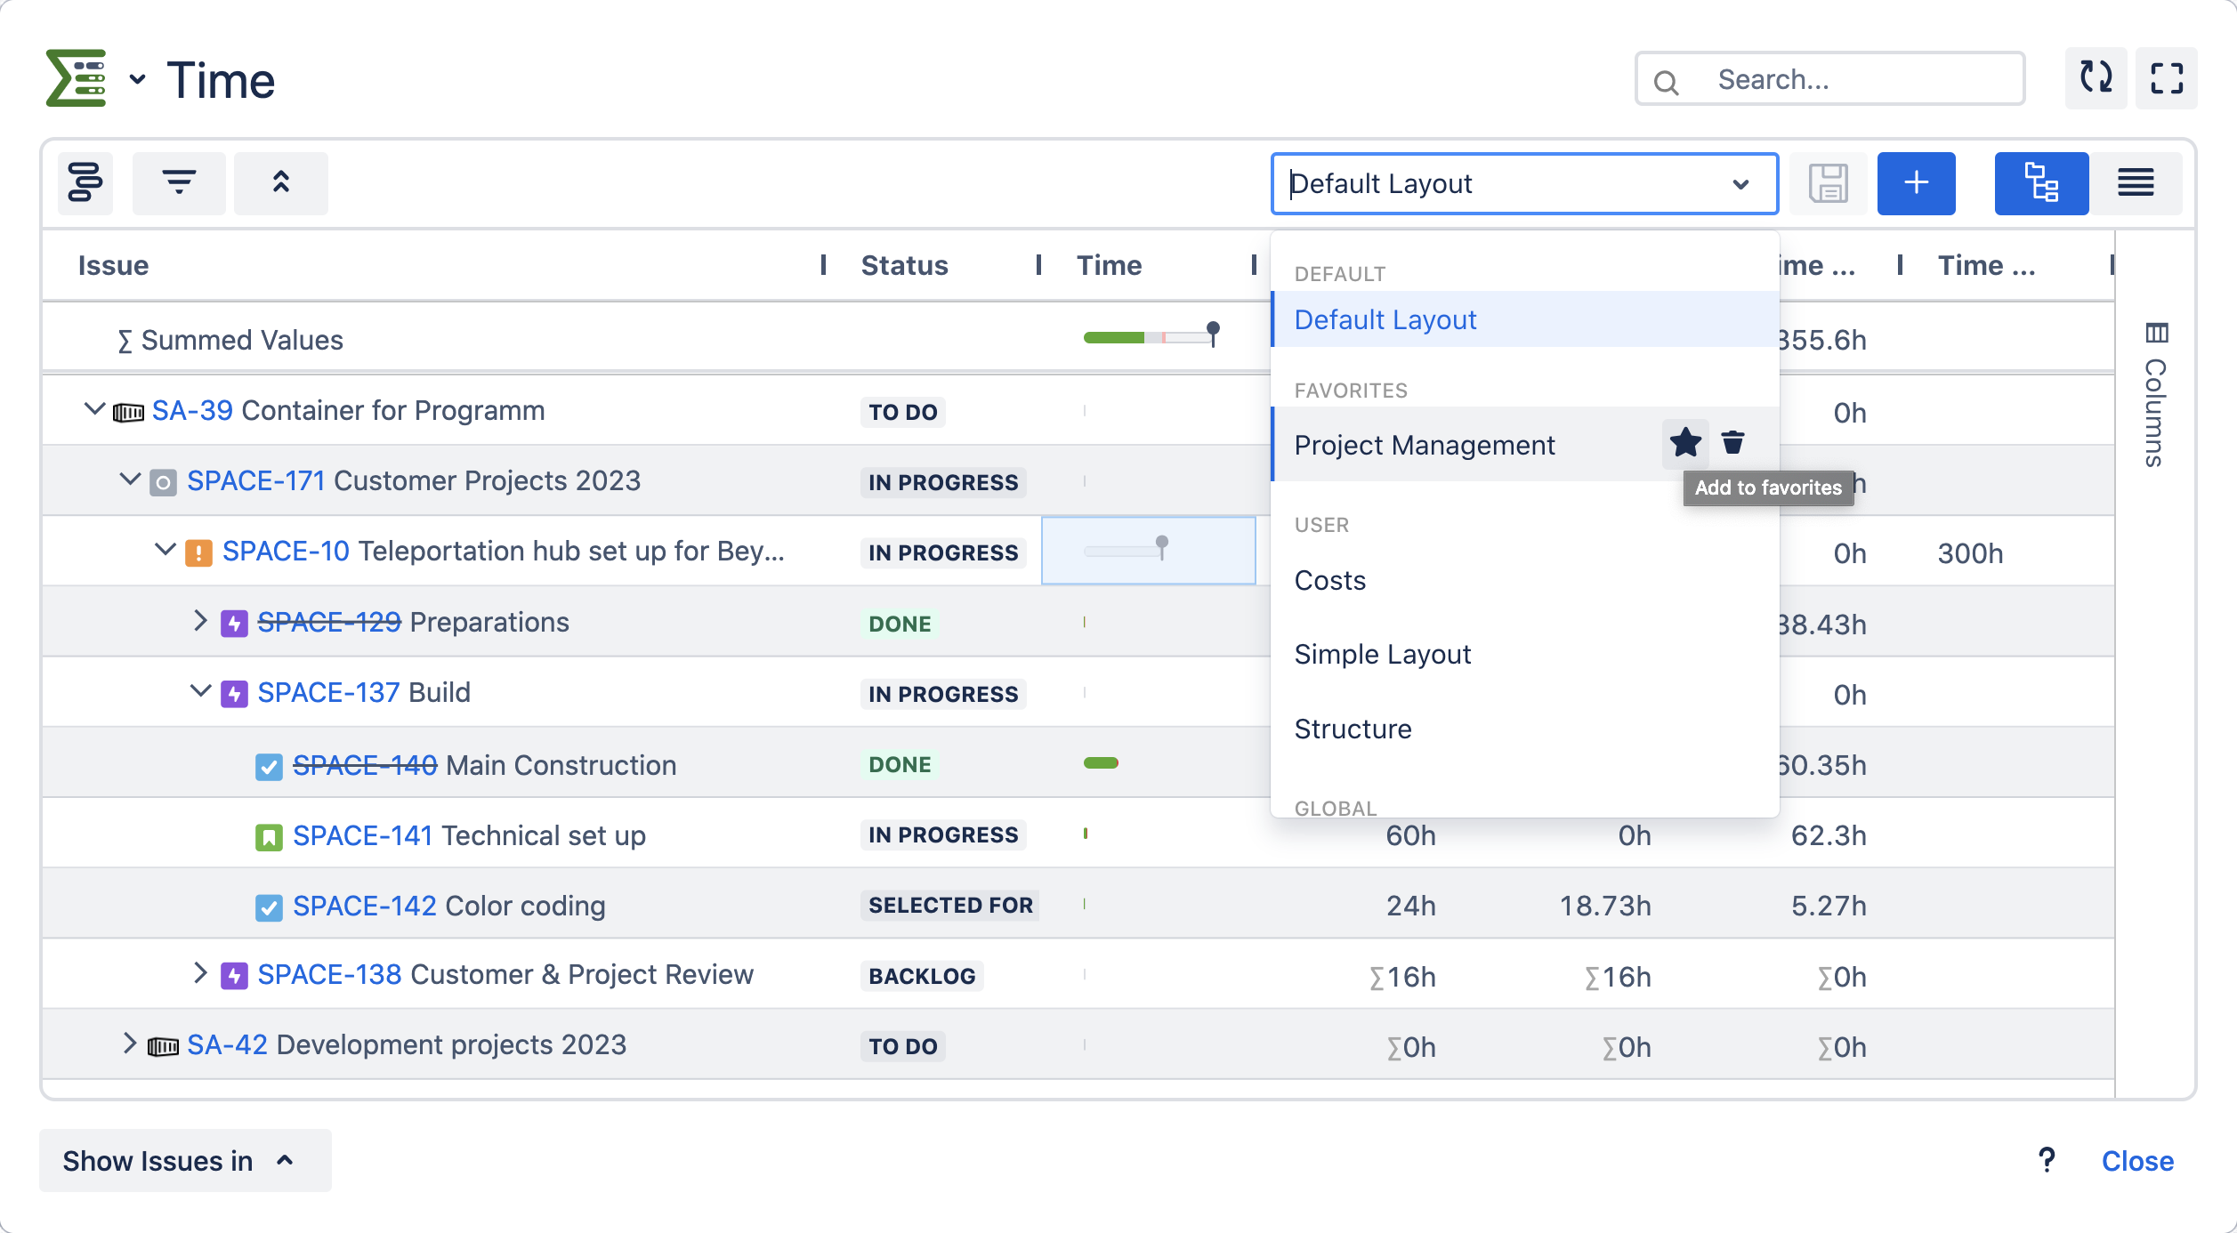The height and width of the screenshot is (1233, 2237).
Task: Open the filter icon in the toolbar
Action: (179, 183)
